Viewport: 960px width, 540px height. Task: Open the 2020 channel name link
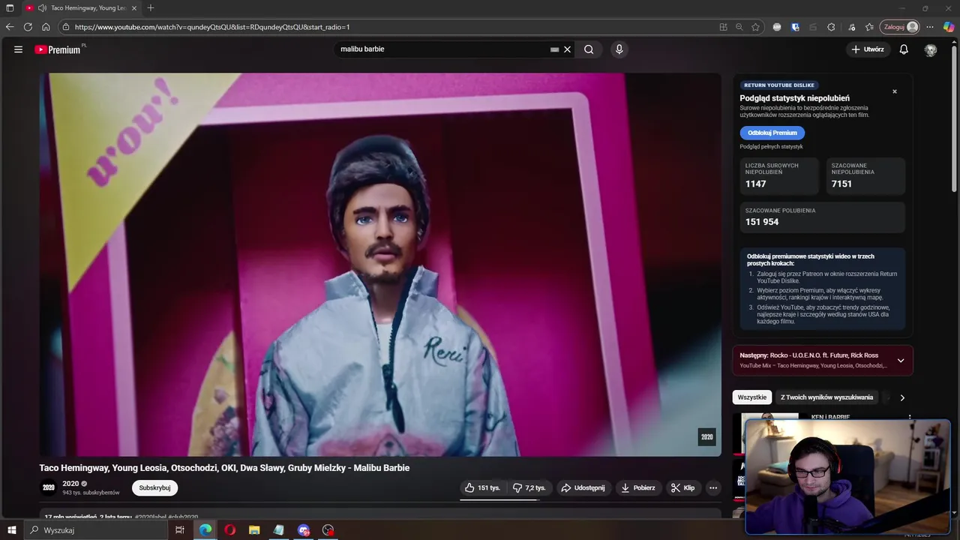pos(70,484)
